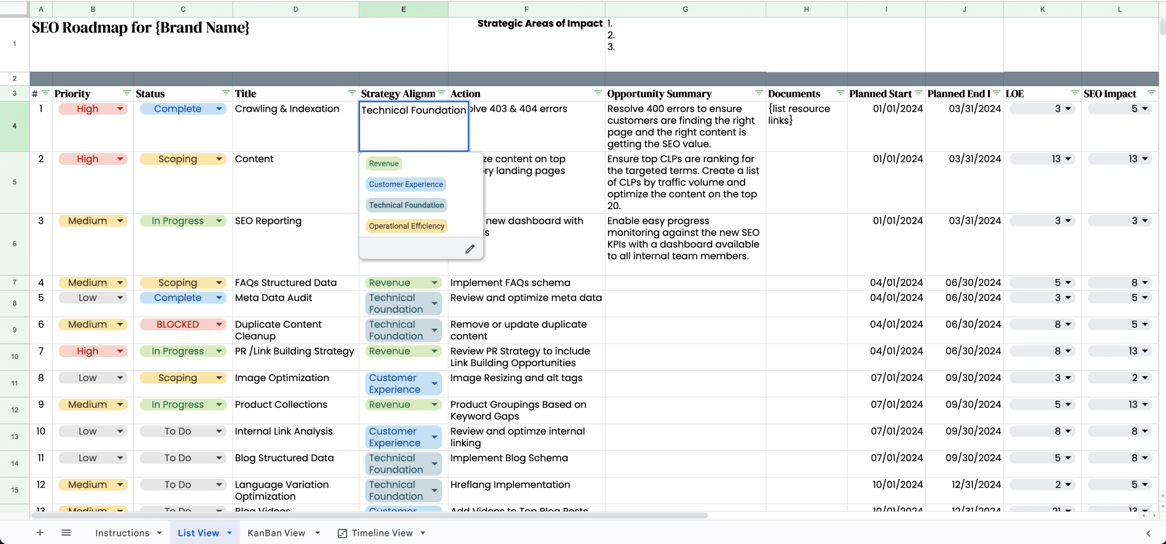Click the sheet navigation menu icon
Image resolution: width=1166 pixels, height=544 pixels.
pyautogui.click(x=65, y=533)
